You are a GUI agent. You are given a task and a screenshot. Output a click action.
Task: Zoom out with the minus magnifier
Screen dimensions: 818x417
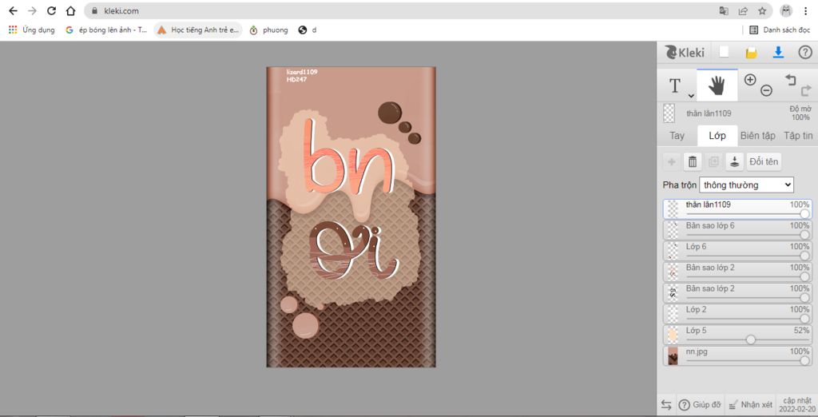(766, 90)
